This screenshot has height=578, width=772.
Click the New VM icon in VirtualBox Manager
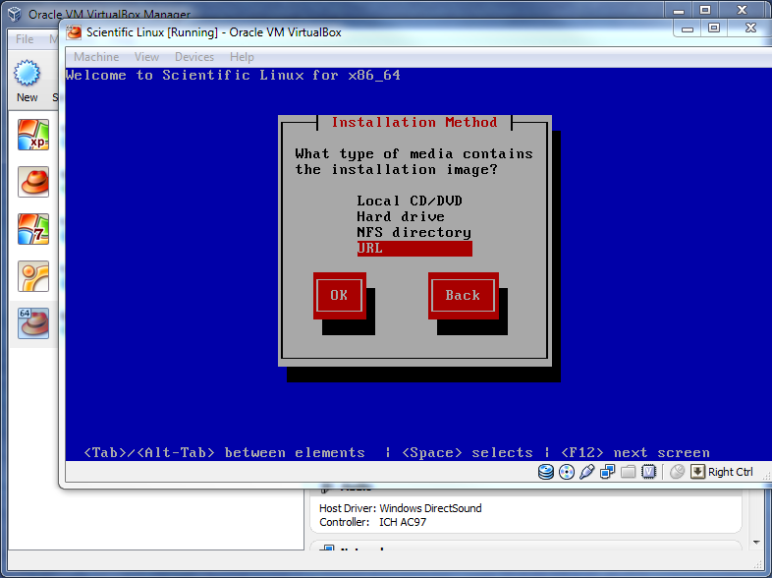[27, 74]
